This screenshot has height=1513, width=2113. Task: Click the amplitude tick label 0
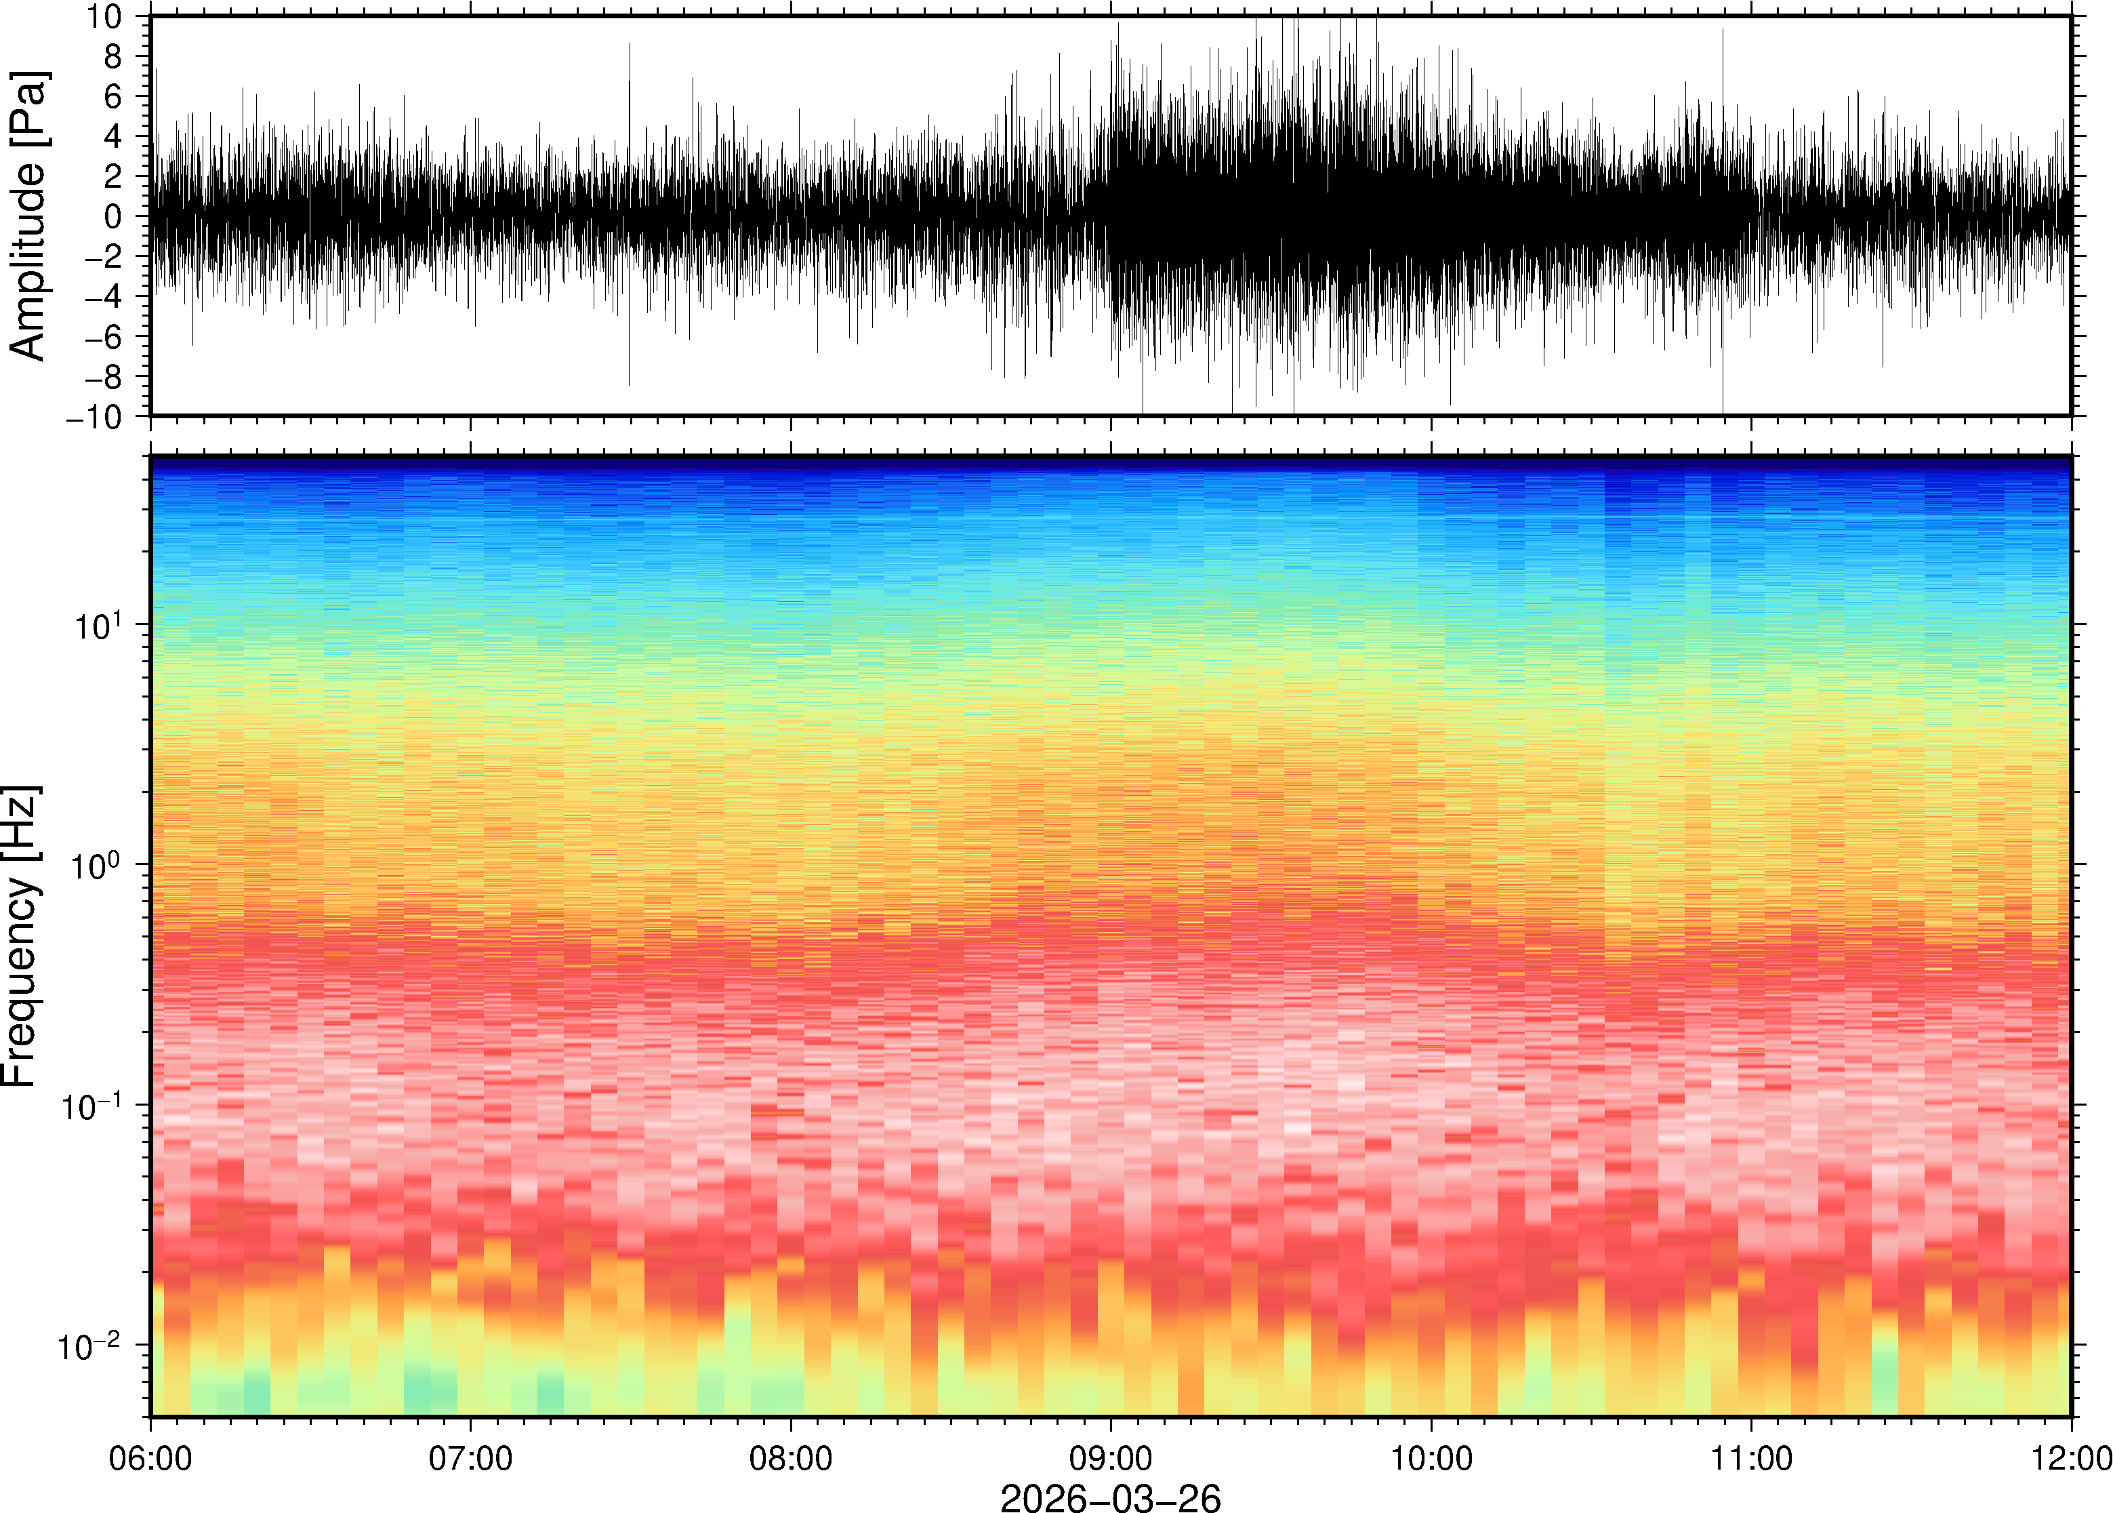point(112,216)
